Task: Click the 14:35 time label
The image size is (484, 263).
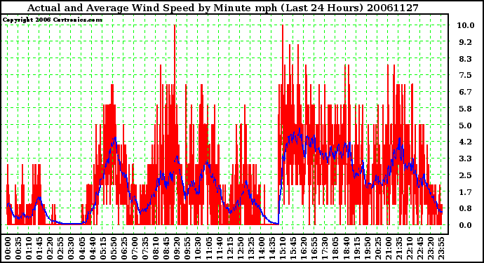Action: [272, 248]
